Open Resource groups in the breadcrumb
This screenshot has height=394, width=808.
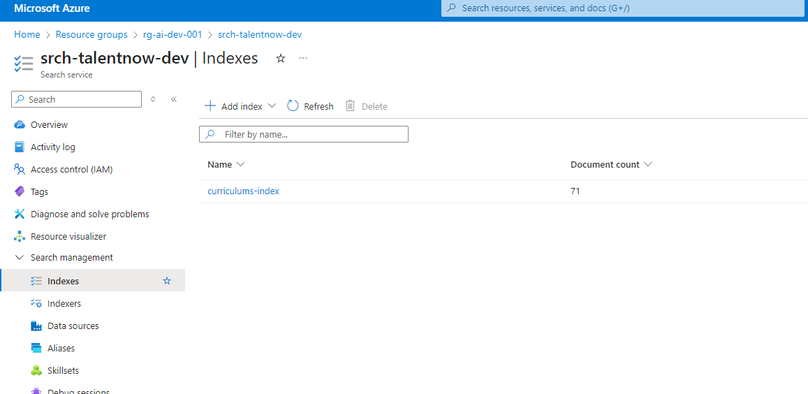(91, 34)
